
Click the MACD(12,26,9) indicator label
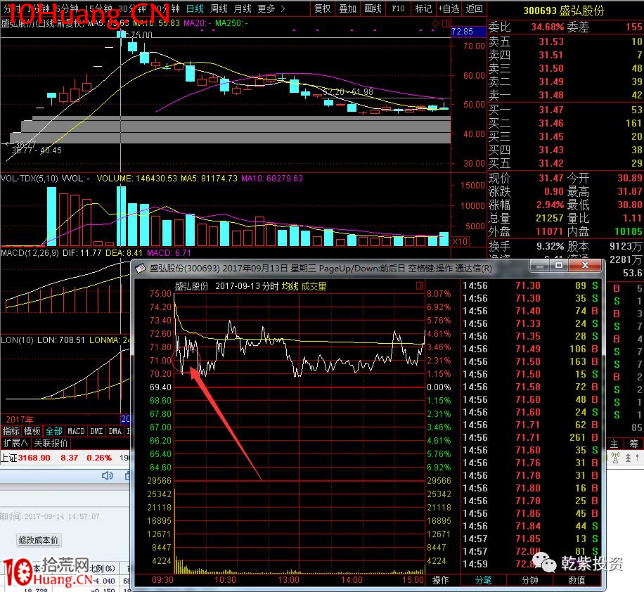[30, 253]
